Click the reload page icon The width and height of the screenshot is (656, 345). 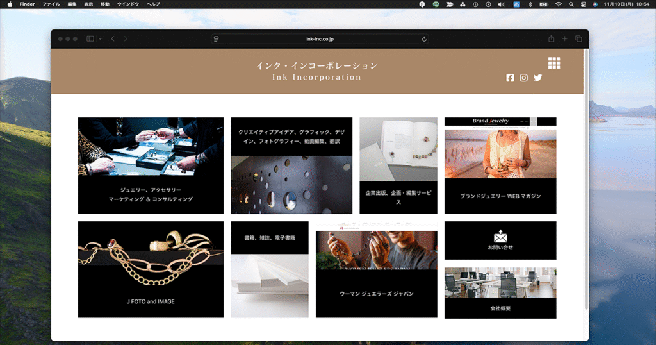[424, 39]
